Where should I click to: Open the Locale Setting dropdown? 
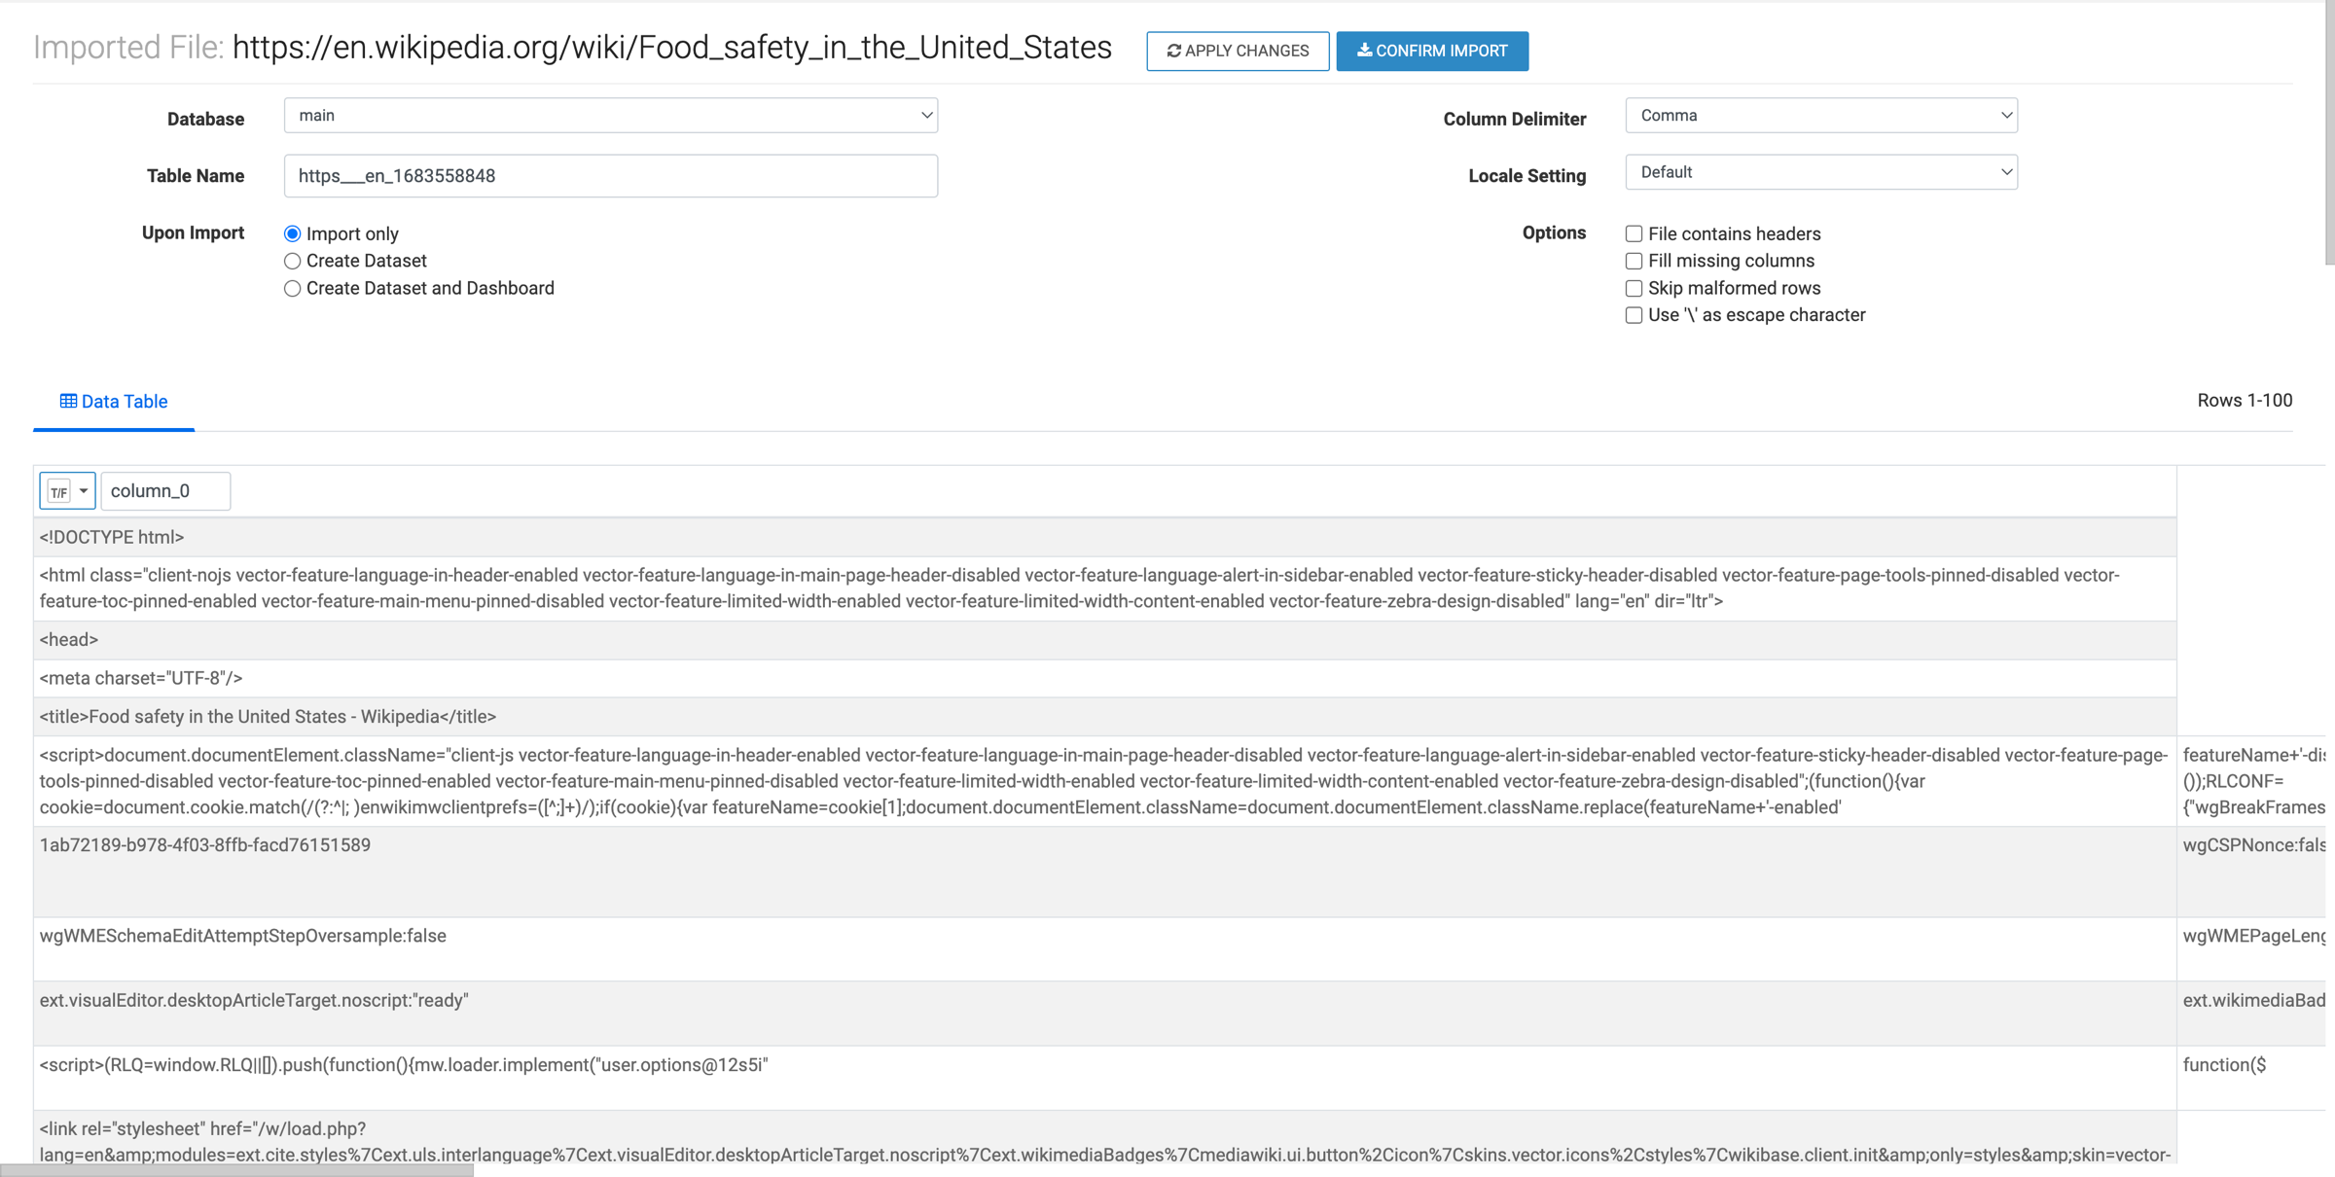1820,172
